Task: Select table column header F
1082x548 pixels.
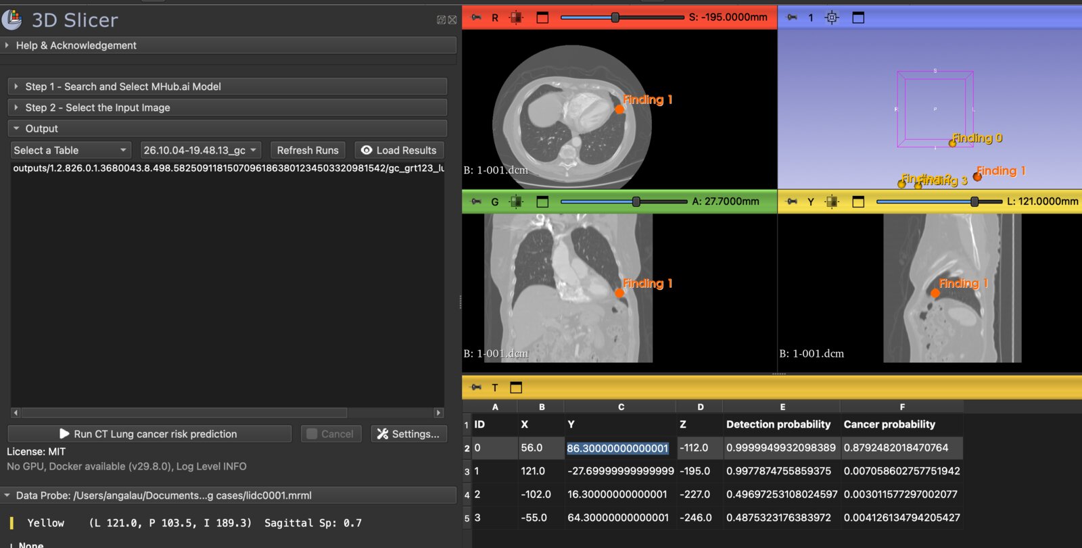Action: coord(901,407)
